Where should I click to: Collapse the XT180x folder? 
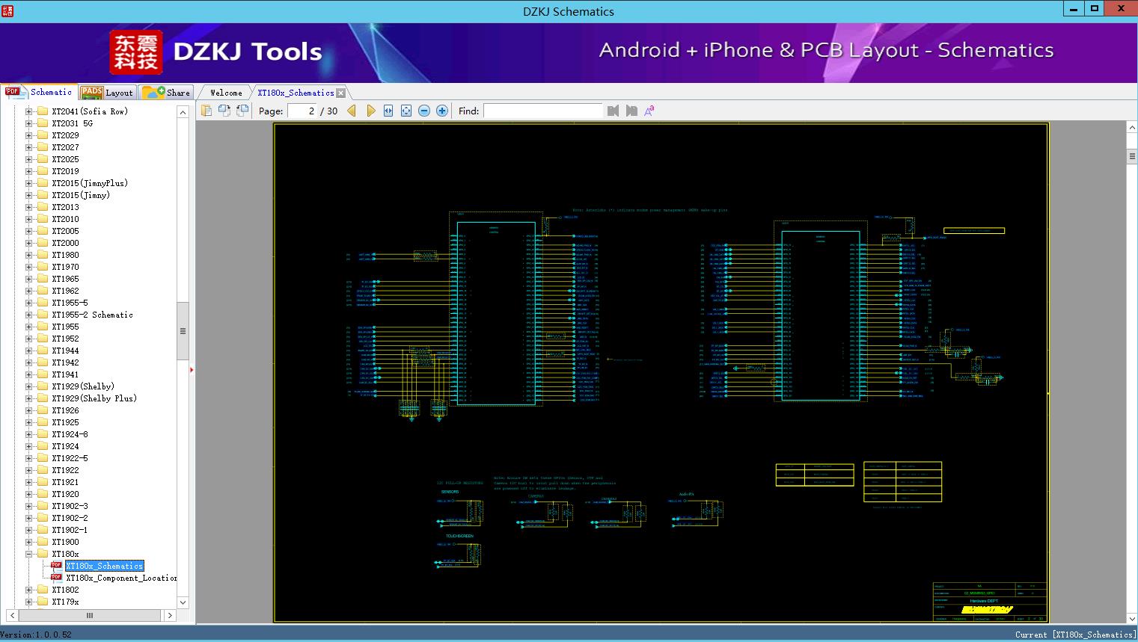29,554
